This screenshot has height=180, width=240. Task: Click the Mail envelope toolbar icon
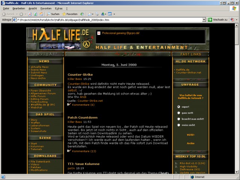click(90, 14)
